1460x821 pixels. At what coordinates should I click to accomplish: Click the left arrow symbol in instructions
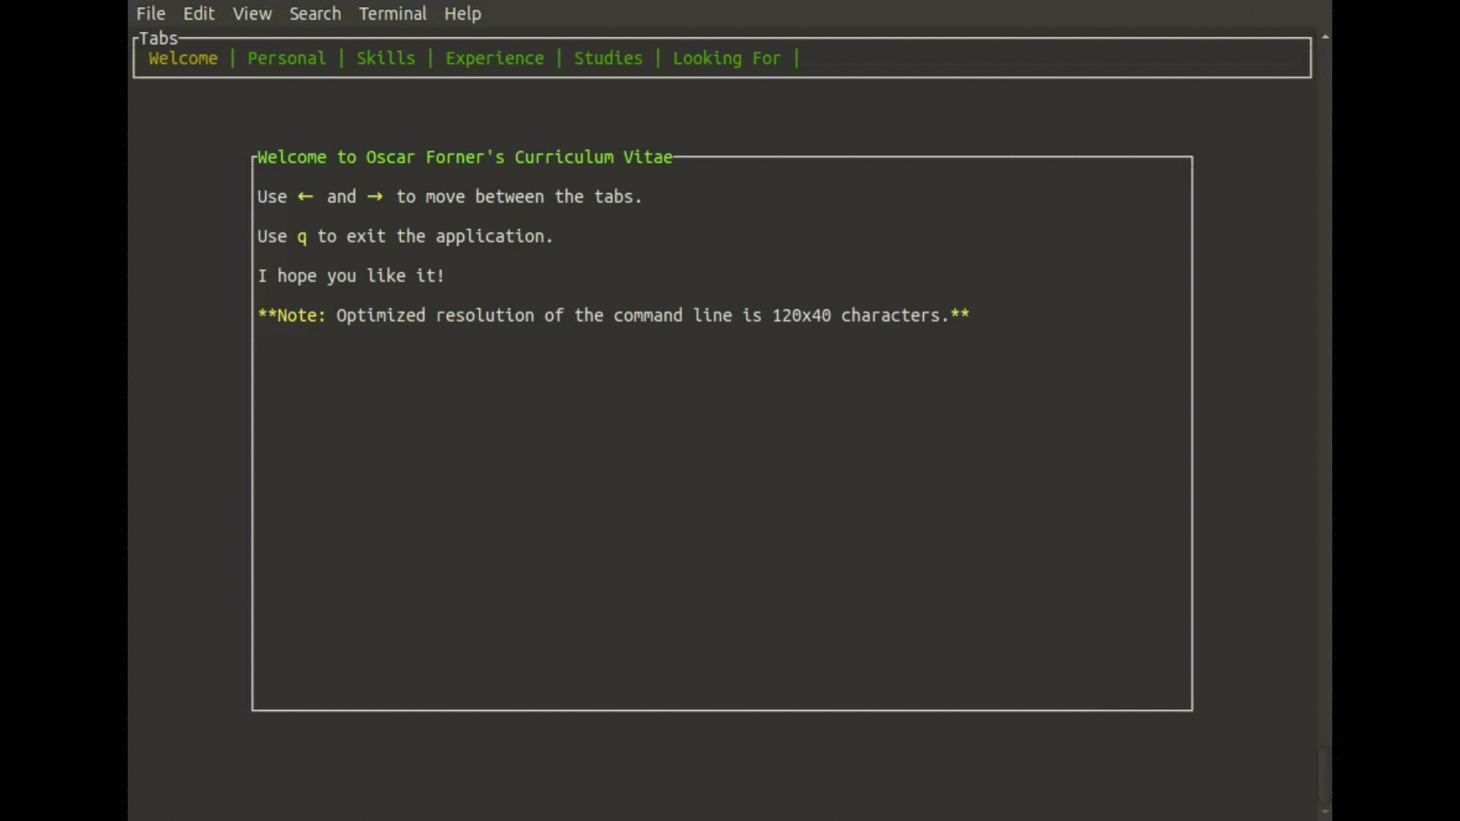306,197
